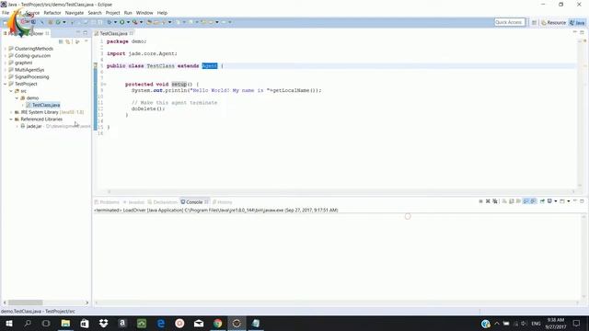This screenshot has width=589, height=331.
Task: Click the green Run button in toolbar
Action: coord(122,22)
